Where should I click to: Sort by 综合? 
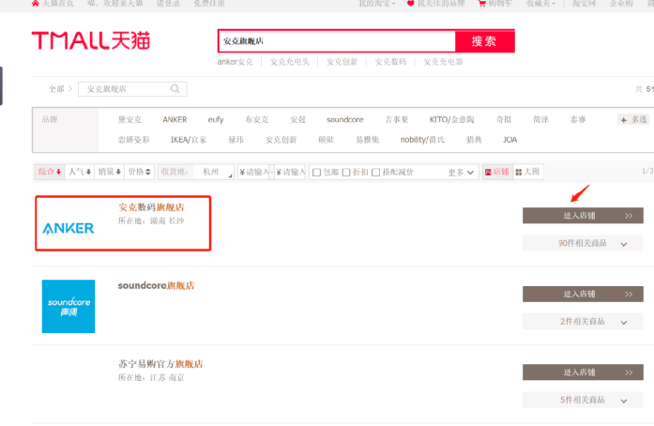coord(49,172)
